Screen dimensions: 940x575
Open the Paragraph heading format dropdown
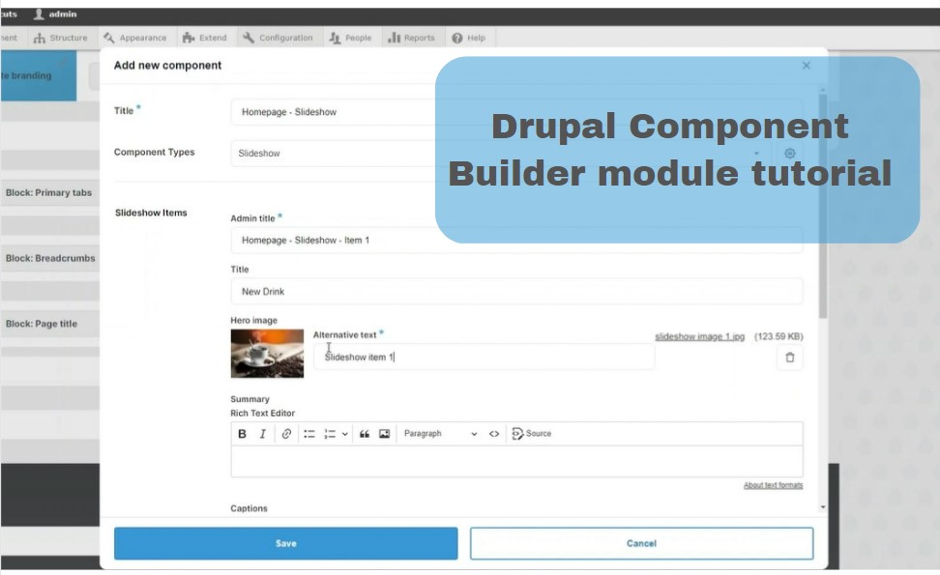click(x=441, y=434)
